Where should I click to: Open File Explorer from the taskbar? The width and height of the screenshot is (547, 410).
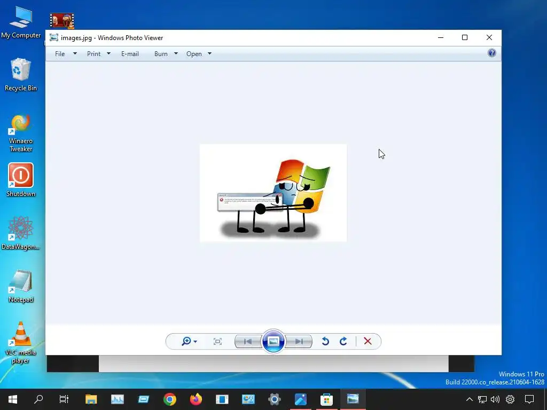tap(91, 399)
